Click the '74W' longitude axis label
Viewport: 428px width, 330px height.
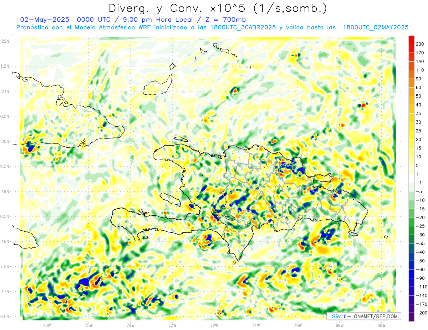tap(131, 325)
